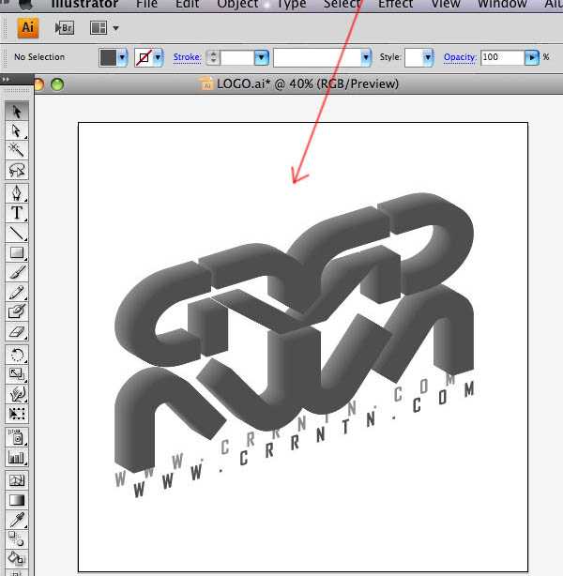Activate the Lasso tool

coord(17,170)
